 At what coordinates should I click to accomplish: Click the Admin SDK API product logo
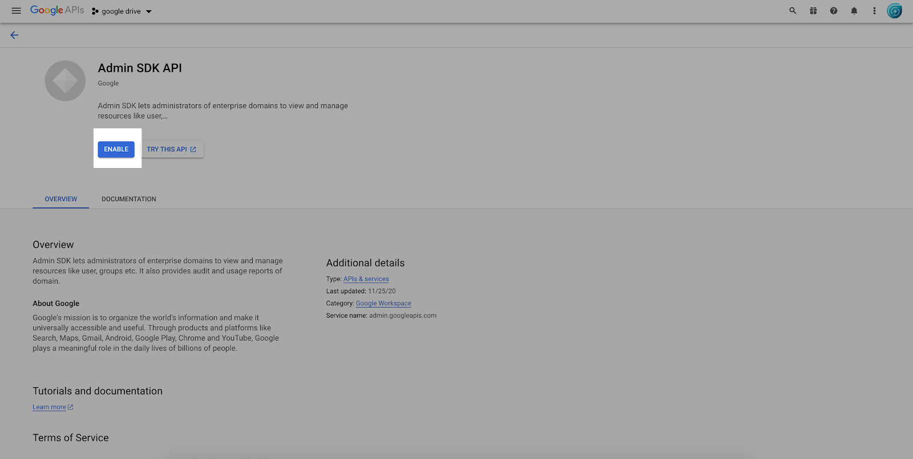click(x=65, y=81)
